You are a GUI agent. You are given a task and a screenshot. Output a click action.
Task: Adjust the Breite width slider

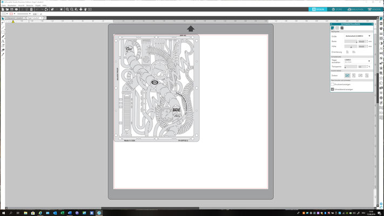pyautogui.click(x=351, y=42)
